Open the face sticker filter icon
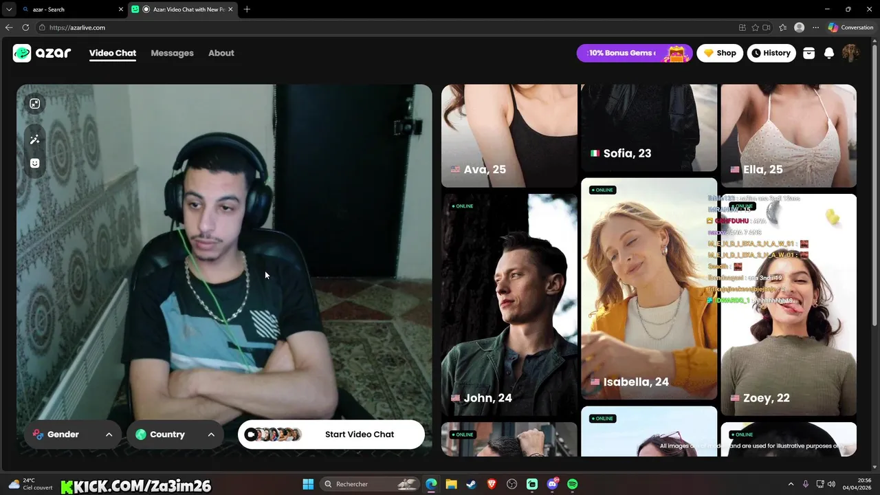The width and height of the screenshot is (880, 495). pyautogui.click(x=35, y=163)
